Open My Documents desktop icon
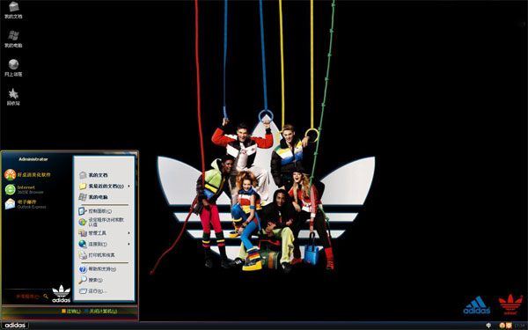 tap(13, 10)
